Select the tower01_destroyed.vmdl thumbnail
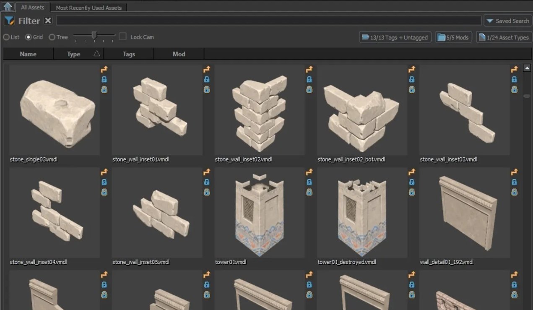533x310 pixels. [x=362, y=213]
